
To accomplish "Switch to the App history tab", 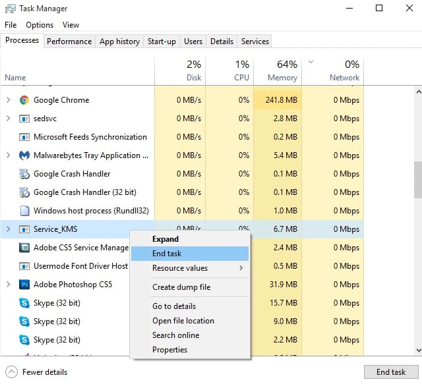I will tap(119, 42).
